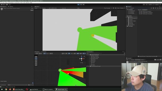
Task: Open the Window menu
Action: 28,3
